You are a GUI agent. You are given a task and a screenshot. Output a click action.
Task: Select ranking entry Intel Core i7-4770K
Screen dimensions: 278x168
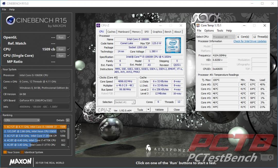[x=35, y=140]
